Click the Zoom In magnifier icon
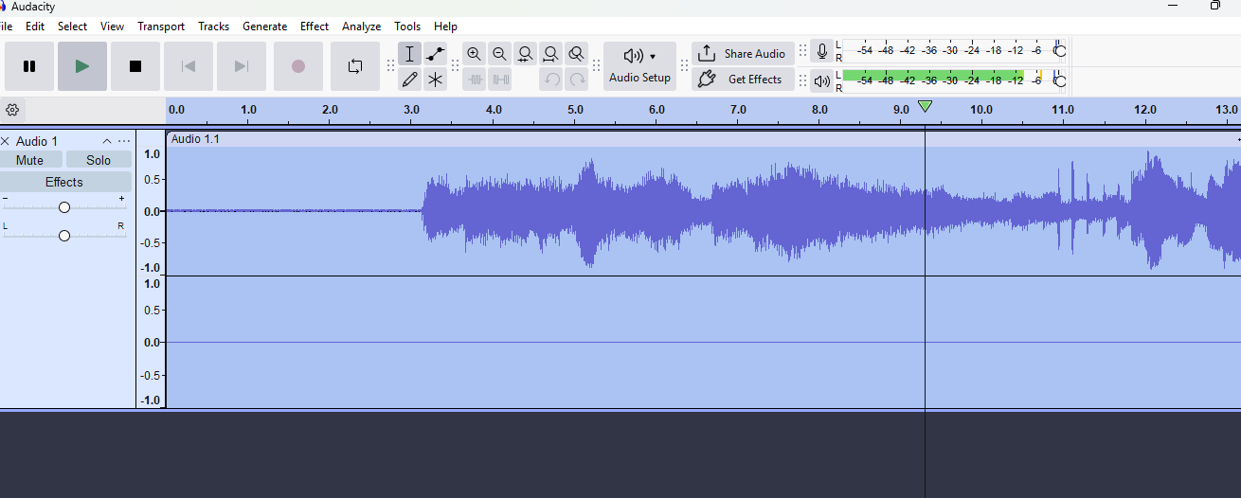The width and height of the screenshot is (1241, 498). pyautogui.click(x=474, y=54)
